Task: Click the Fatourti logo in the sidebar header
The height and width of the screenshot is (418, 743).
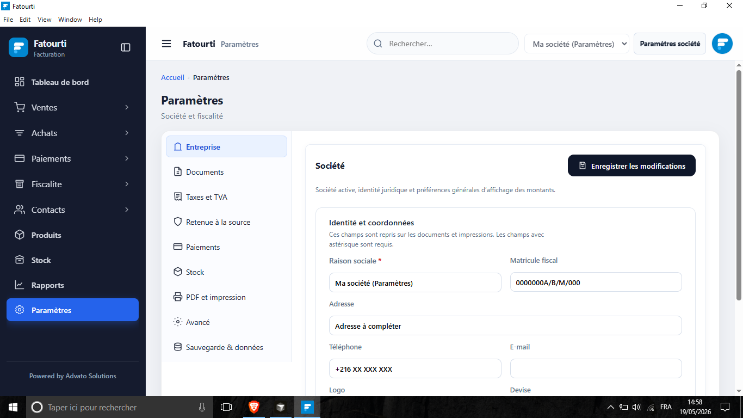Action: click(18, 47)
